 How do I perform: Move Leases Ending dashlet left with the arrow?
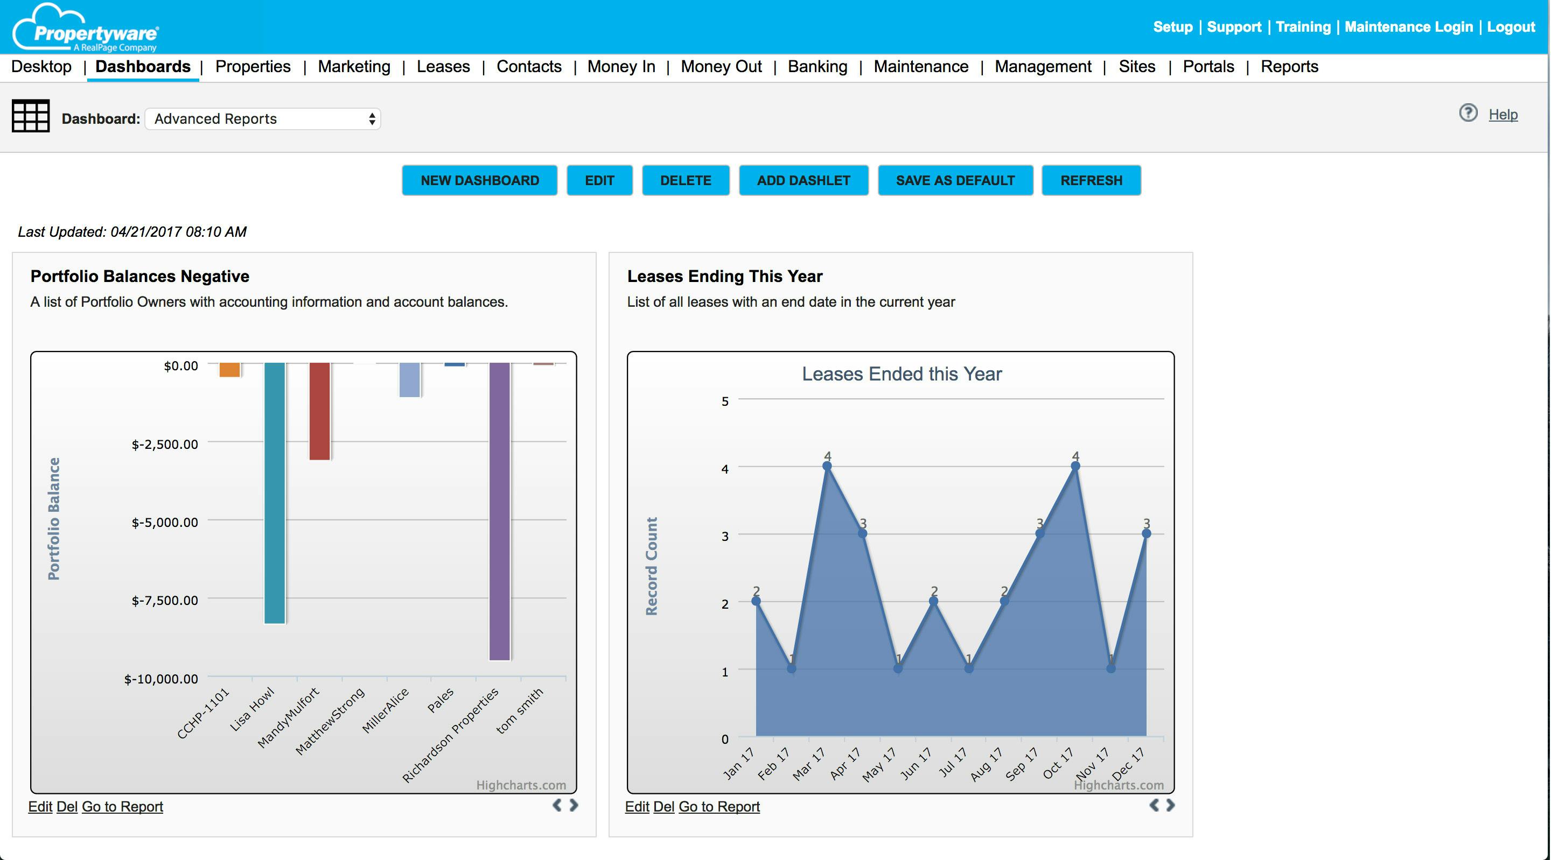[x=1154, y=805]
